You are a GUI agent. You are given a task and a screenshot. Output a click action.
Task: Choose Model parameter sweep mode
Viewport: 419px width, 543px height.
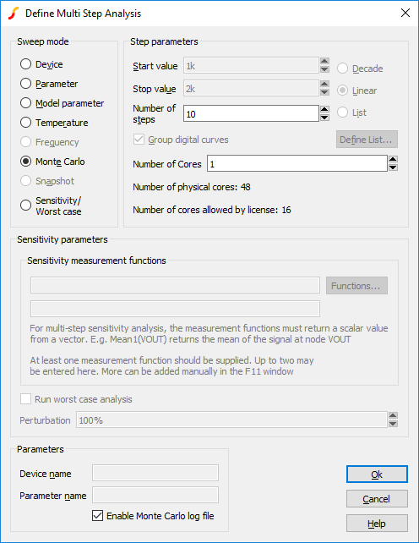pyautogui.click(x=62, y=103)
